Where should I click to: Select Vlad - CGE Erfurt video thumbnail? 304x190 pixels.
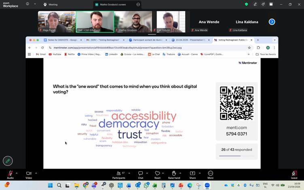(95, 22)
